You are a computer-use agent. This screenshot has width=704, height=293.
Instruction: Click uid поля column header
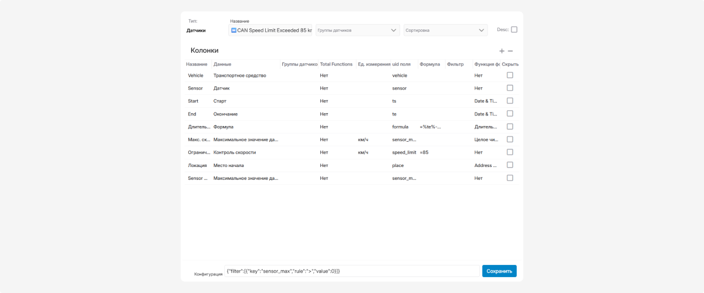tap(401, 64)
